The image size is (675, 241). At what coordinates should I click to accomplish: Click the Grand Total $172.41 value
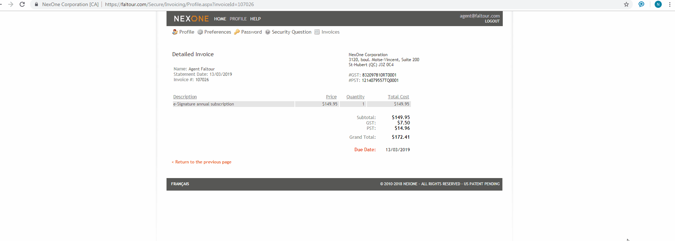pyautogui.click(x=401, y=137)
